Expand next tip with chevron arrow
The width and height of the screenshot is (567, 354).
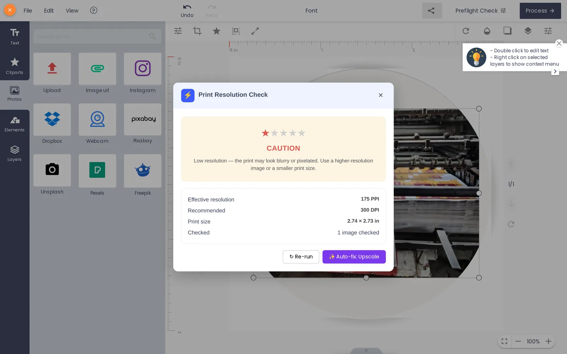[x=555, y=72]
